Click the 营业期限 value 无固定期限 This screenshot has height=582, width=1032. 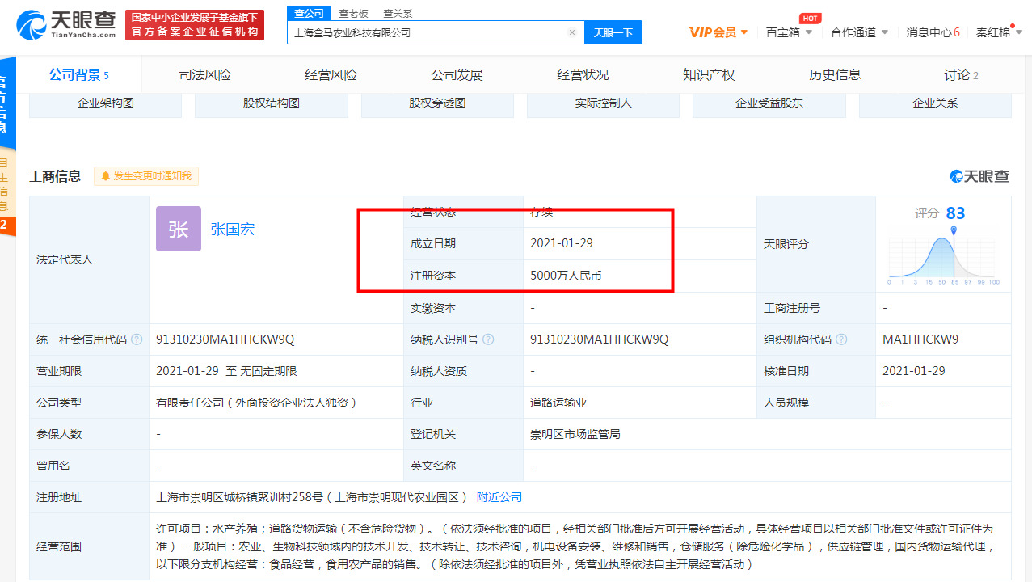click(x=268, y=371)
